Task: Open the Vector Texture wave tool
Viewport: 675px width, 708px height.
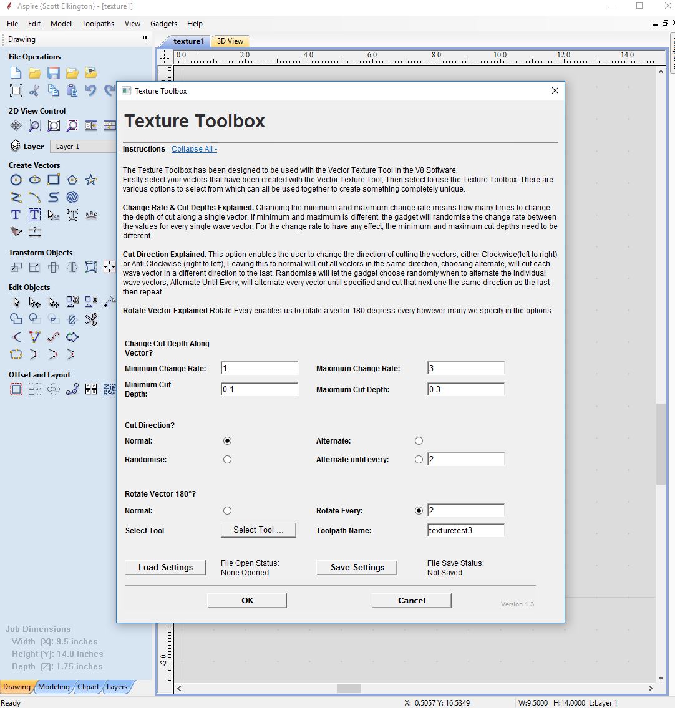Action: pos(72,197)
